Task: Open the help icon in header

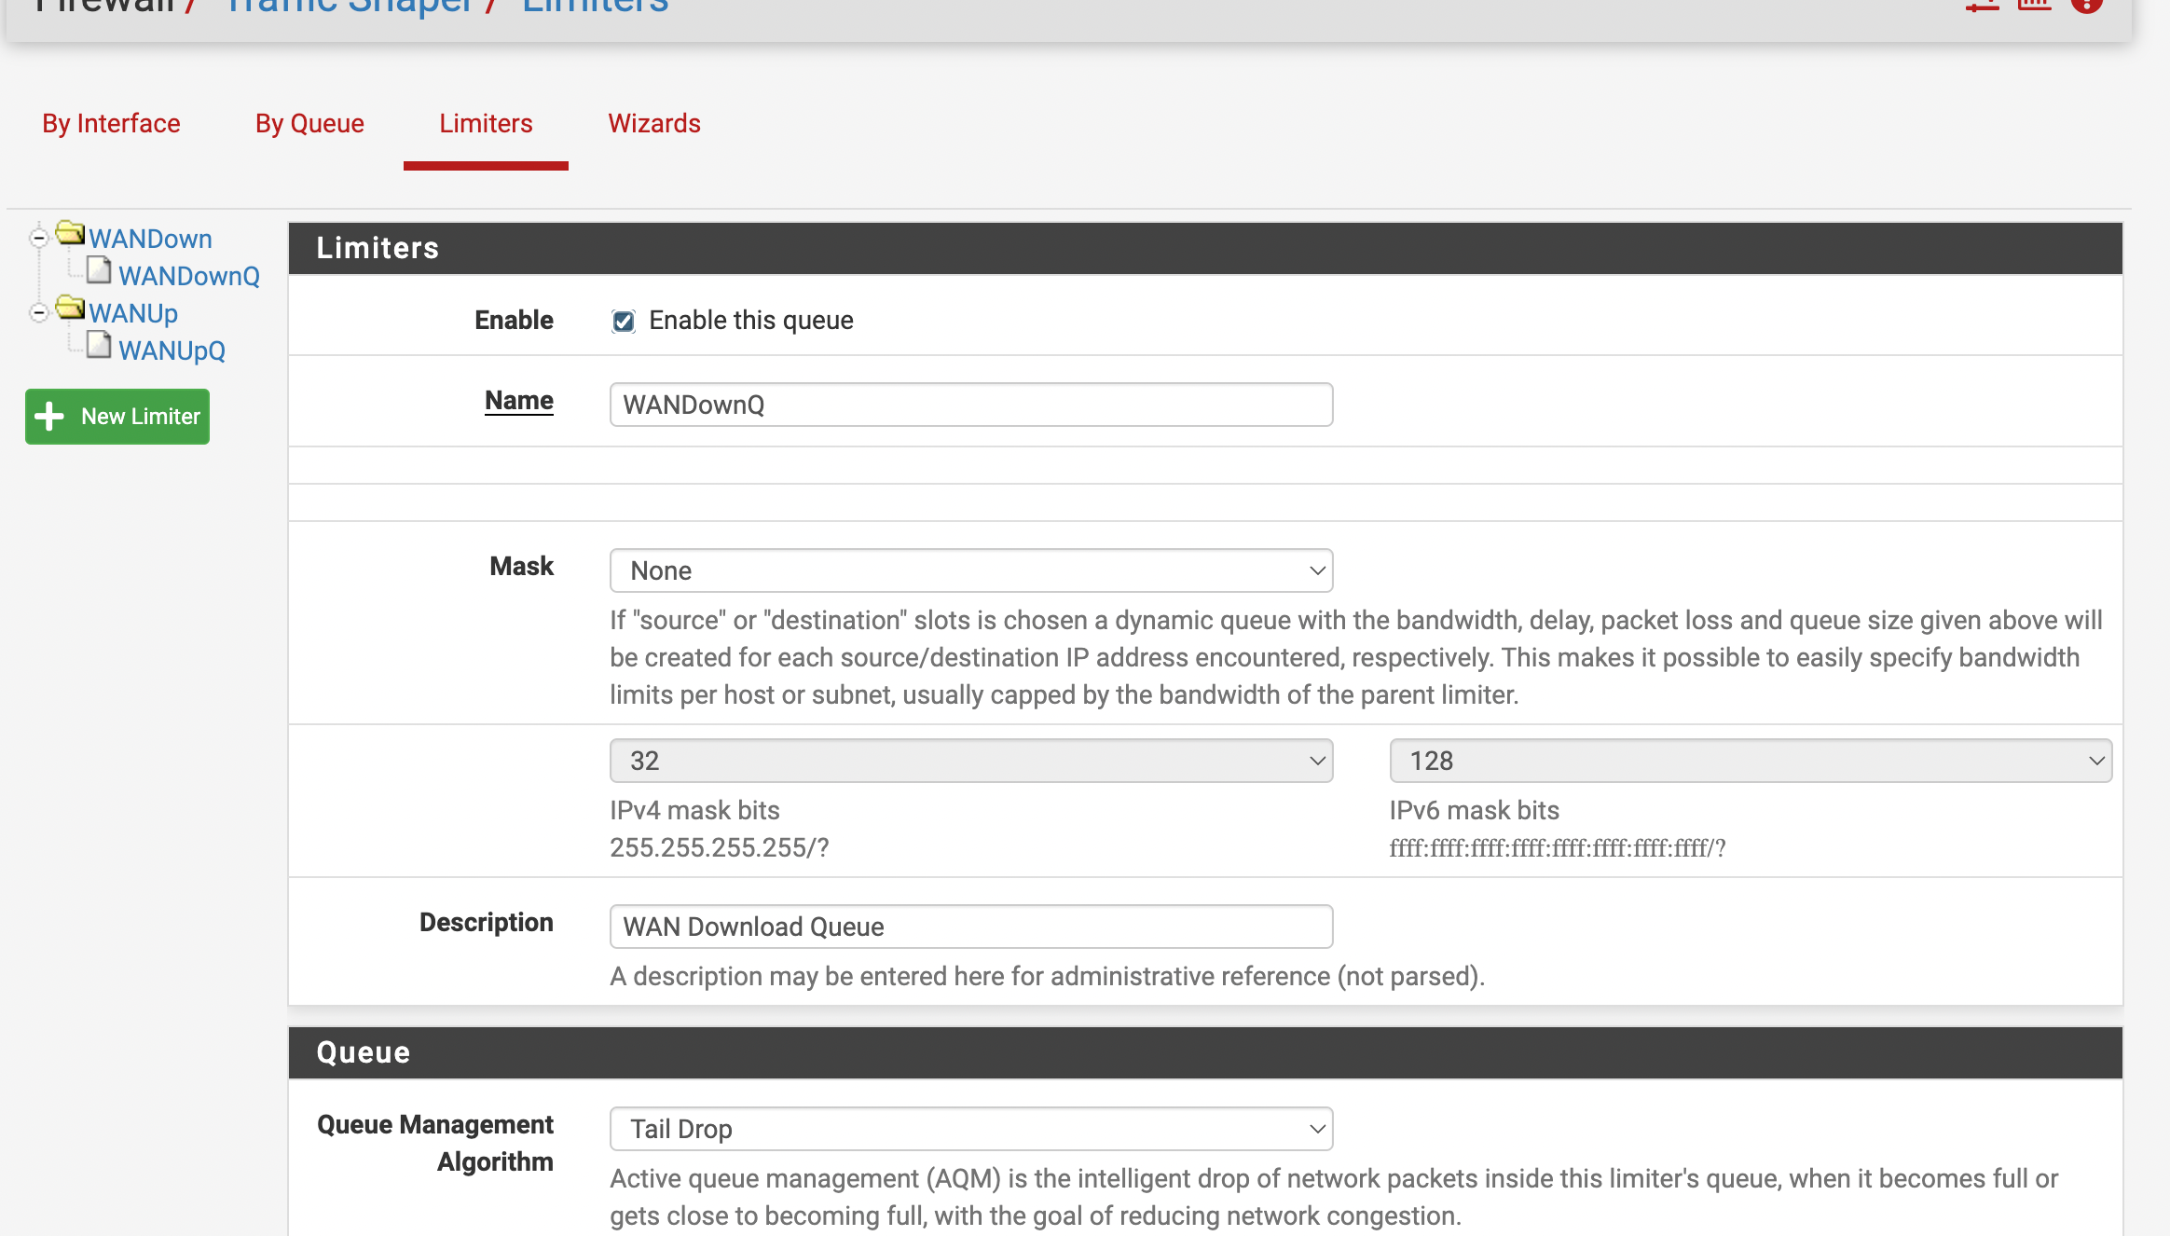Action: coord(2086,5)
